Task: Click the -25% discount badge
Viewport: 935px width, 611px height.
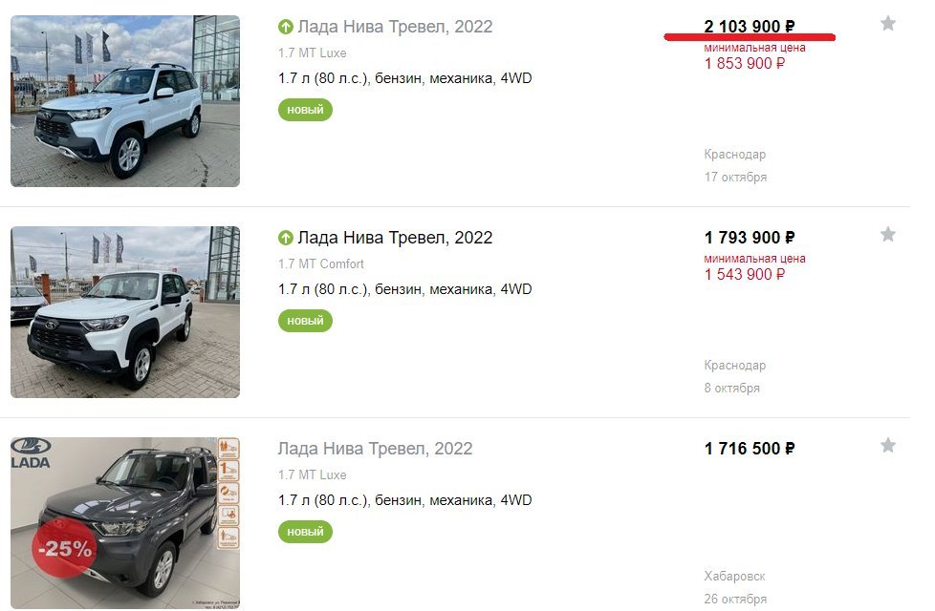Action: [x=64, y=548]
